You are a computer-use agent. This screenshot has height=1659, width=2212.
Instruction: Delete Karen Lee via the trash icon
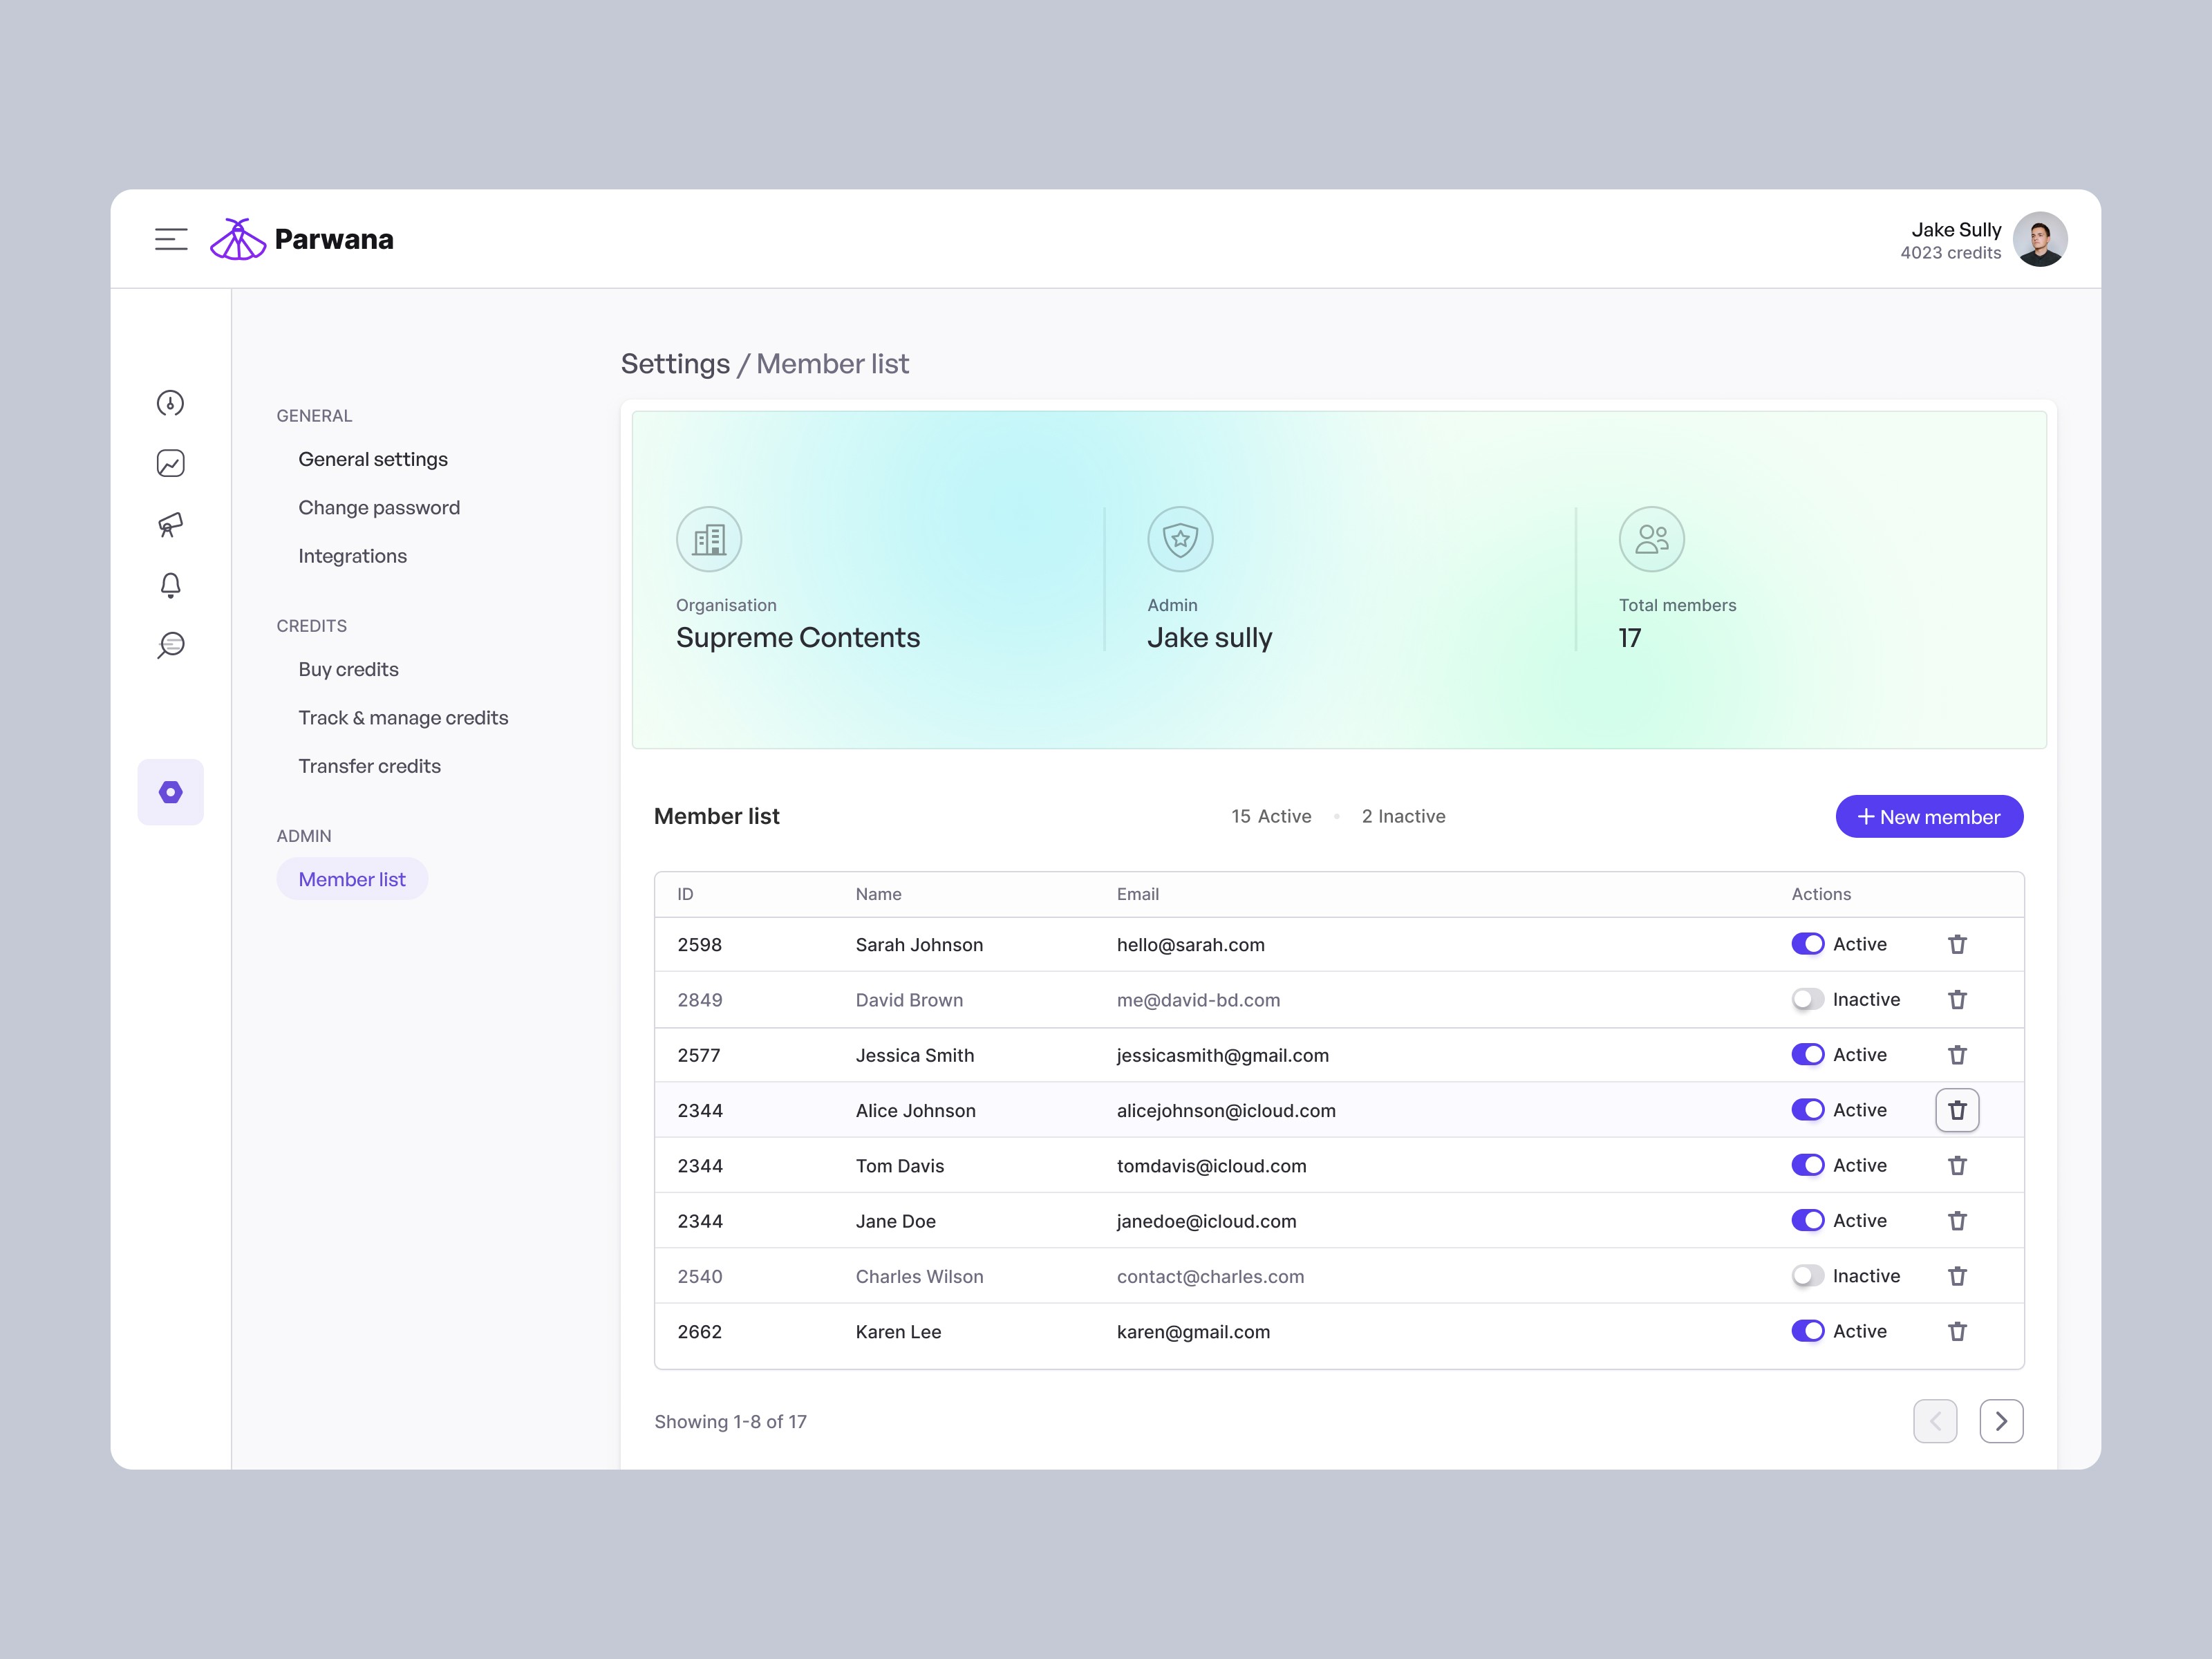point(1957,1331)
